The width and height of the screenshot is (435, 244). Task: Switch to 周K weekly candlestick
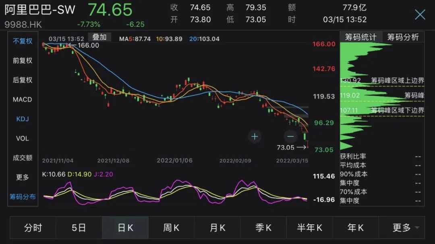coord(171,228)
